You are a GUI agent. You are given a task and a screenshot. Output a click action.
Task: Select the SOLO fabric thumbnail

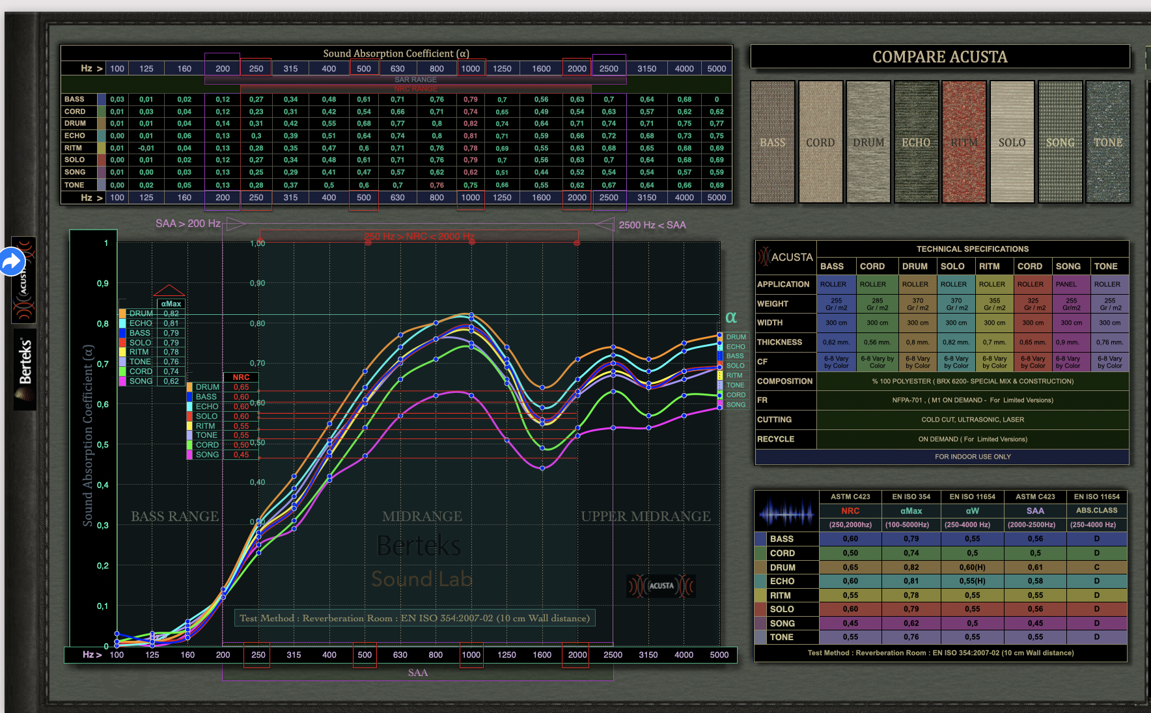1012,142
